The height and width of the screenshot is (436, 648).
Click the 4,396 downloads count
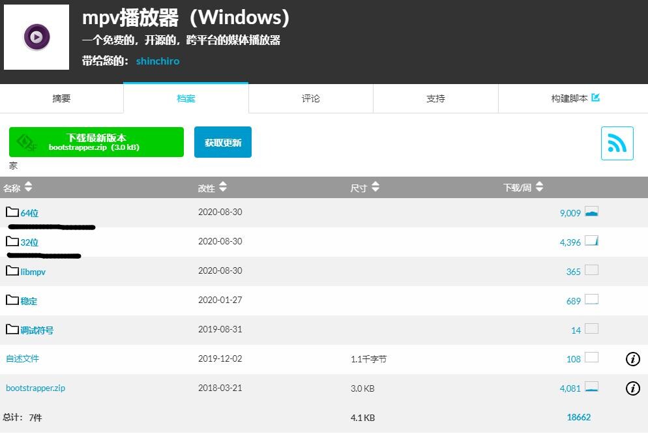(570, 242)
